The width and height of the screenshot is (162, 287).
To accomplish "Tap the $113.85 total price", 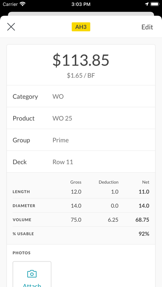I will coord(81,60).
